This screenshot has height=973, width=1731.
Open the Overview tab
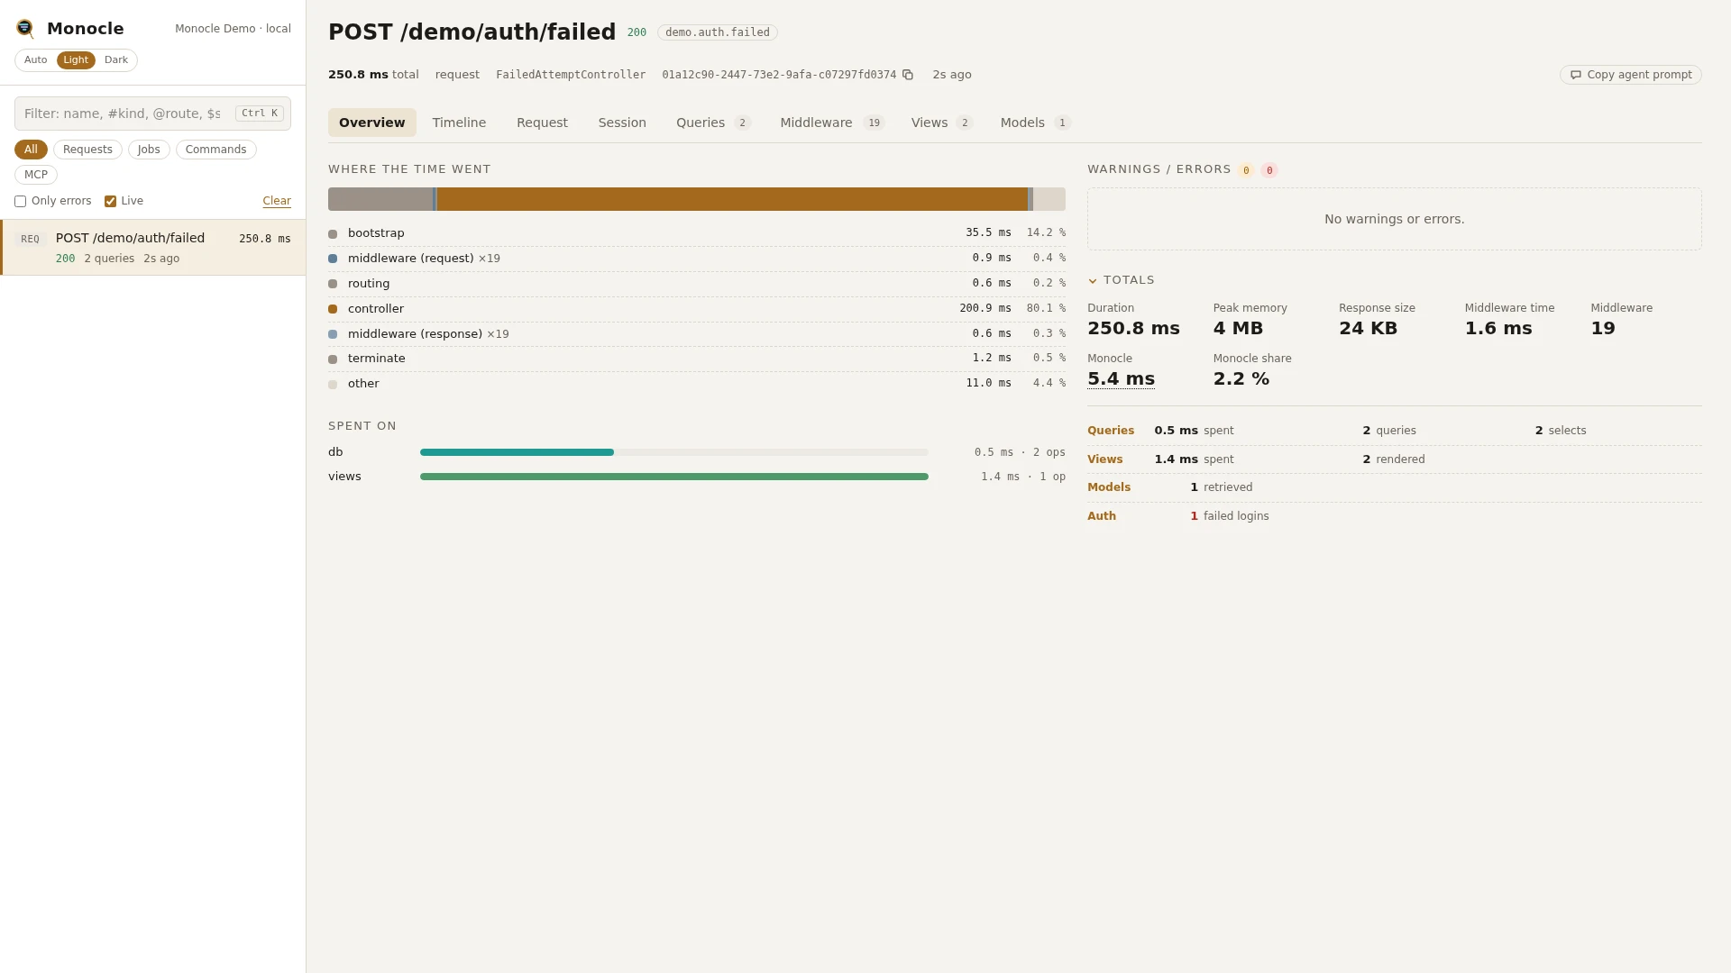pos(371,123)
